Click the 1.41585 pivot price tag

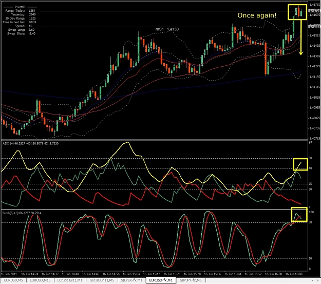pos(314,26)
